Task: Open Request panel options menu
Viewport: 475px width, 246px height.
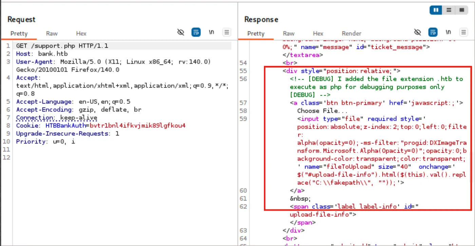Action: [227, 32]
